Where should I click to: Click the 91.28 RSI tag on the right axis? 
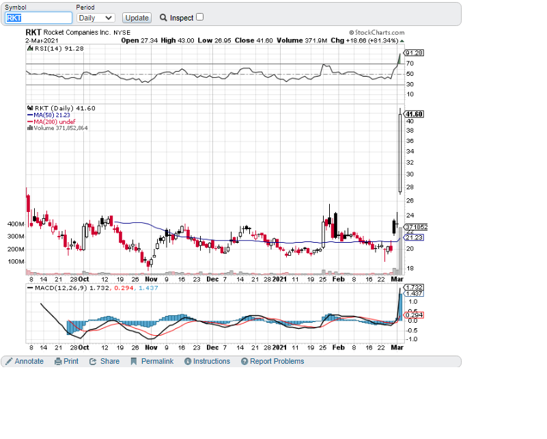(414, 53)
